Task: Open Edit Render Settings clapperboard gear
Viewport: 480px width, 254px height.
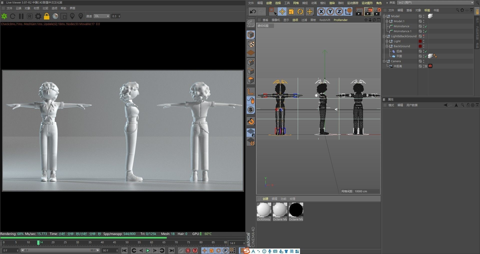Action: pos(377,11)
